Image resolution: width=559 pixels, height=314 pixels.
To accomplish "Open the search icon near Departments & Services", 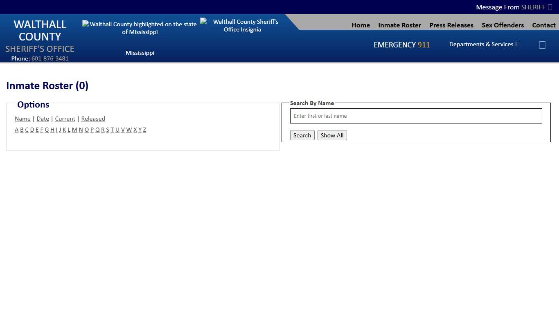I will 542,45.
